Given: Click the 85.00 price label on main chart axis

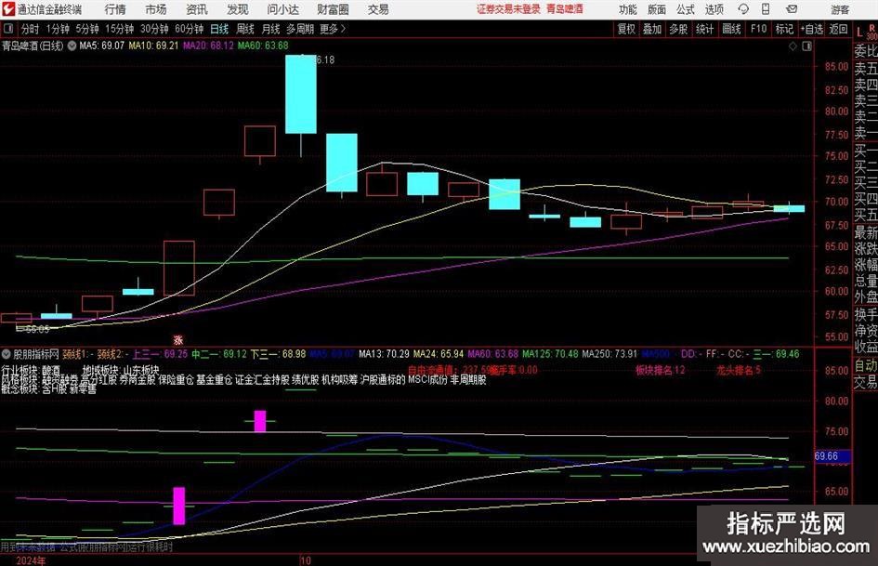Looking at the screenshot, I should click(836, 67).
